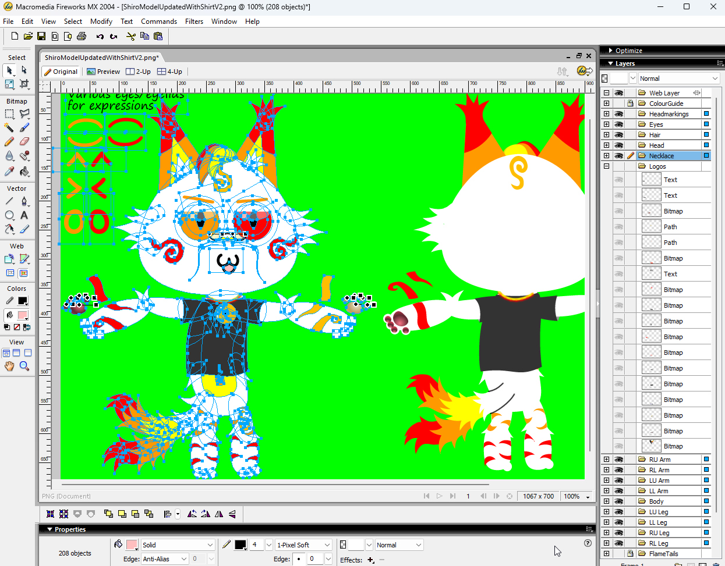Click the Print icon in toolbar

(x=82, y=36)
